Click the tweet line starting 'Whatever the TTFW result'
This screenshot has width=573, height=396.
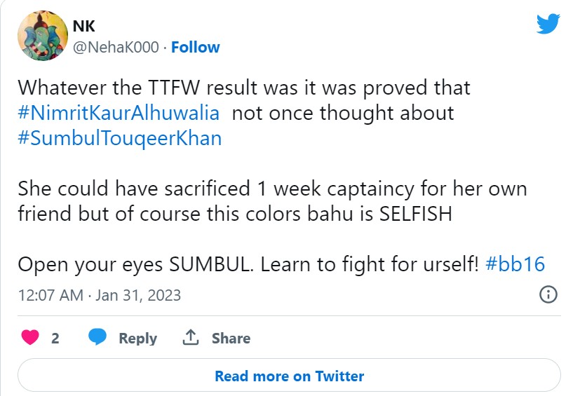click(243, 88)
